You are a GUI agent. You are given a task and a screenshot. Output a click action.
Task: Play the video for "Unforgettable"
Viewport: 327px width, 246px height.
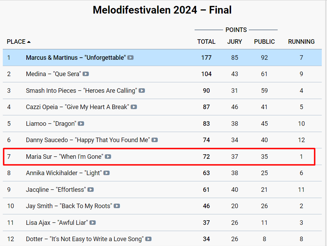(x=130, y=58)
